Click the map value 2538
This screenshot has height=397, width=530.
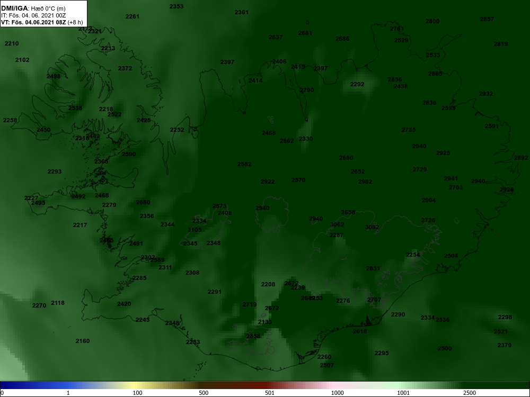(75, 109)
